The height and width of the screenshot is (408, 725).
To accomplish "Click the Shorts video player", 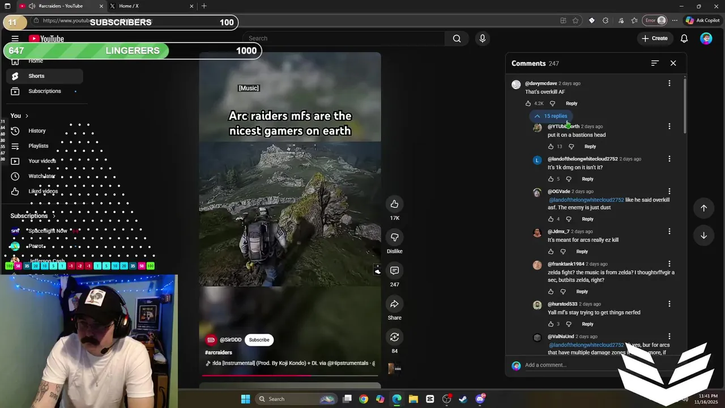I will coord(290,214).
